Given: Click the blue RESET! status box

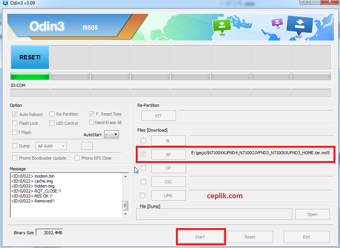Looking at the screenshot, I should 30,57.
